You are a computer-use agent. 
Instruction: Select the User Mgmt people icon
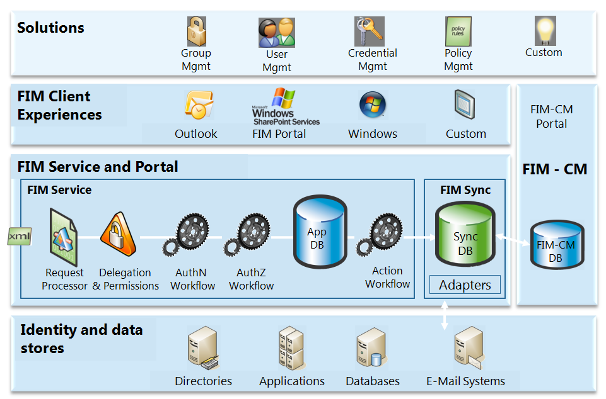click(x=276, y=33)
